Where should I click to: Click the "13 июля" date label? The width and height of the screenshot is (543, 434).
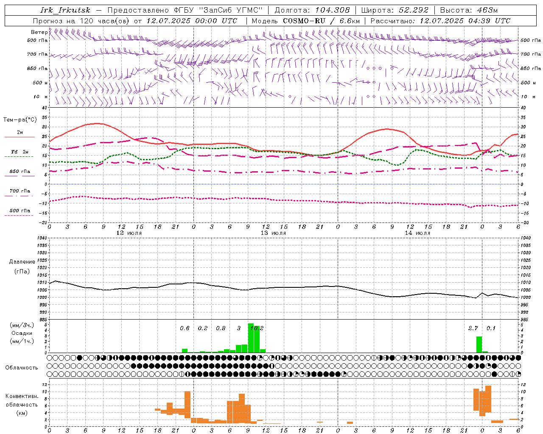273,233
